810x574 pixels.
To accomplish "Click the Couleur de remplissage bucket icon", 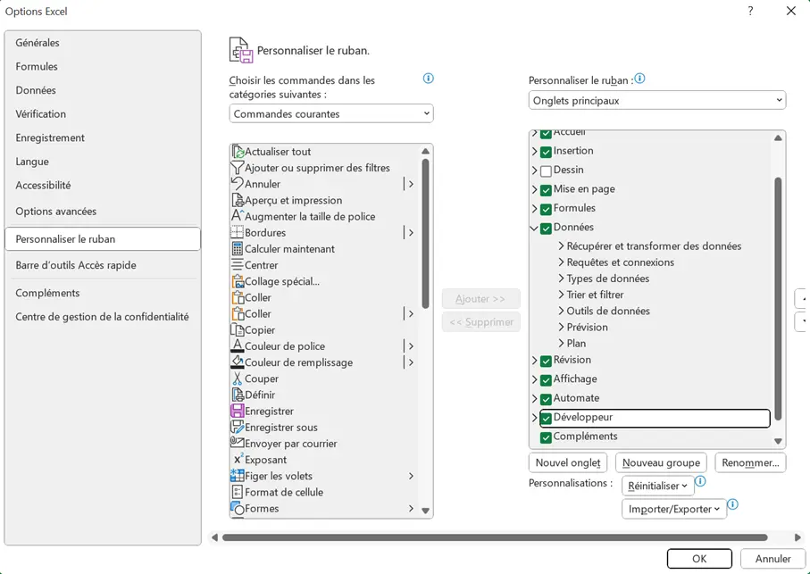I will pyautogui.click(x=238, y=362).
